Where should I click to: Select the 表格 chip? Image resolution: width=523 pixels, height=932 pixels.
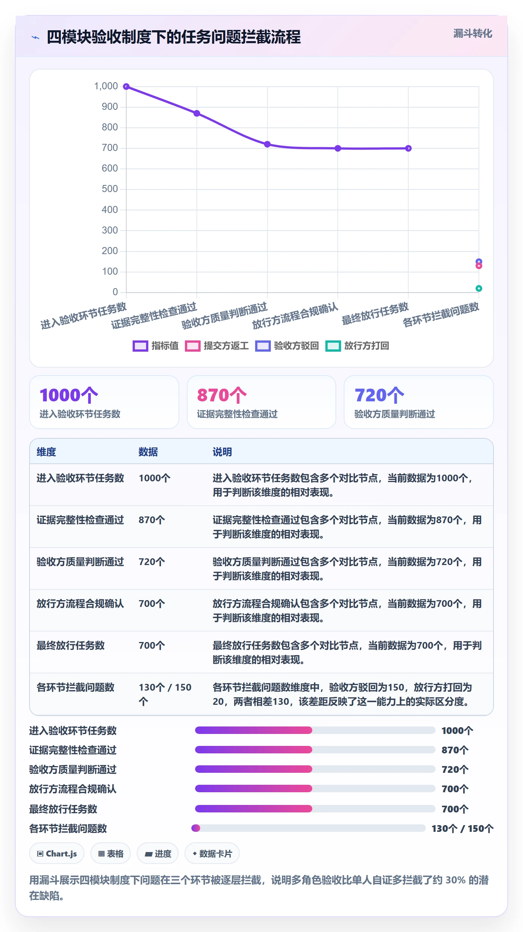(x=111, y=854)
